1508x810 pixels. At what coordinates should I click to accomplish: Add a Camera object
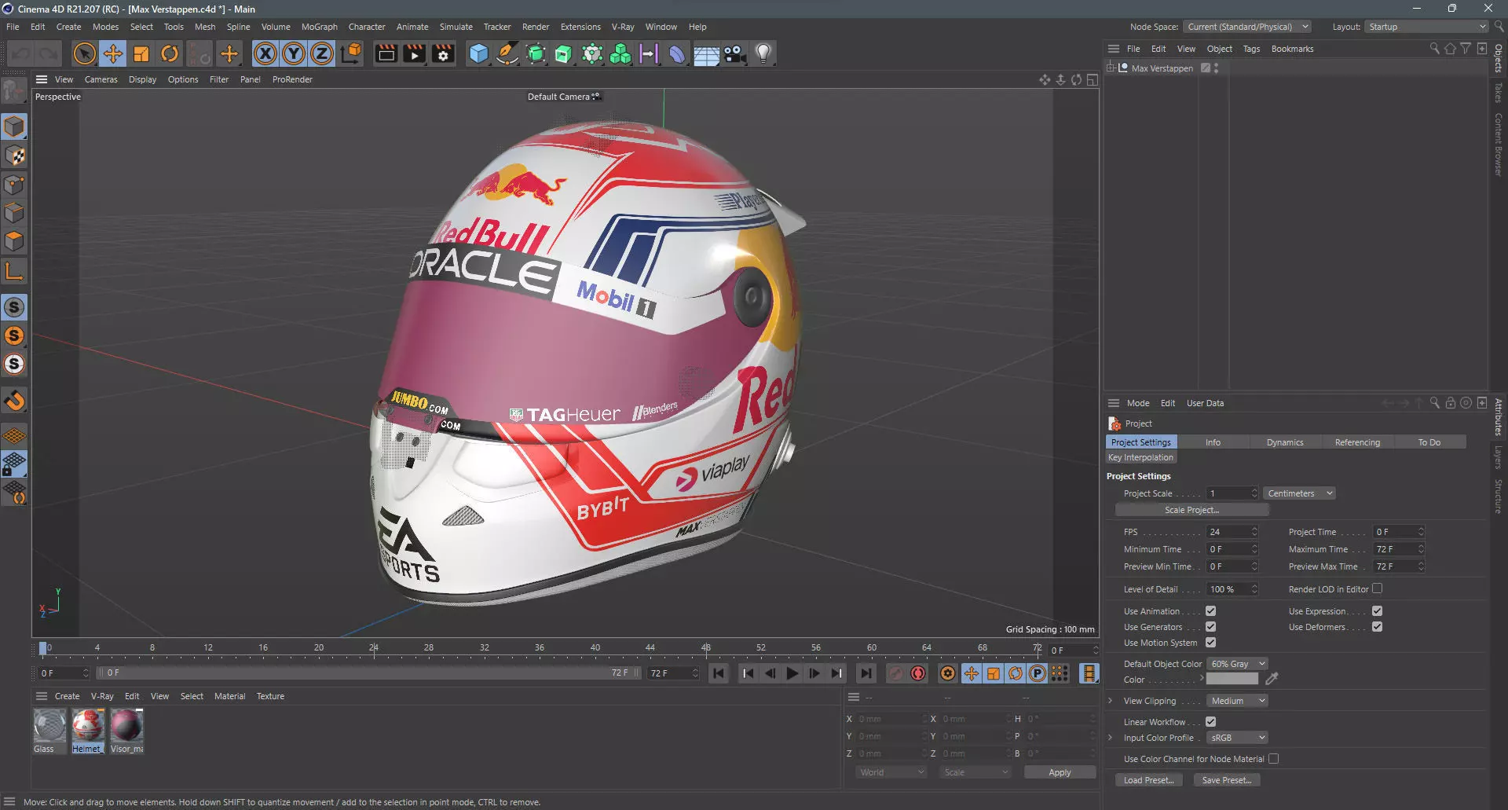(734, 53)
